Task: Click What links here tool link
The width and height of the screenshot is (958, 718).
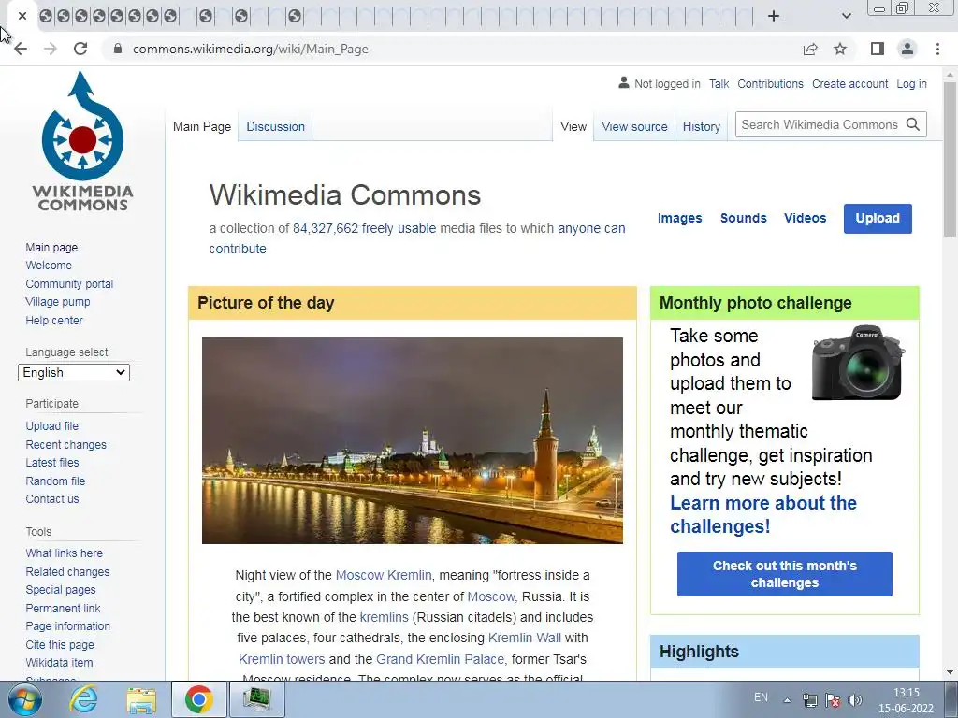Action: pos(65,553)
